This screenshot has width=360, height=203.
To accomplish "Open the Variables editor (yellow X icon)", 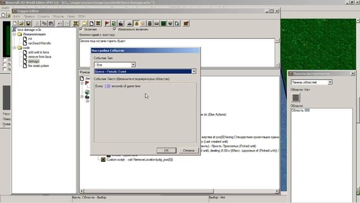I will [76, 24].
